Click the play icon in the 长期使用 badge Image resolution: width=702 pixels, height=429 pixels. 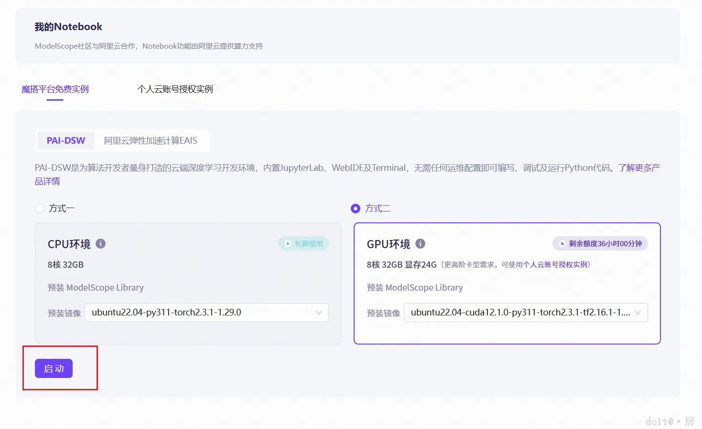[x=287, y=243]
